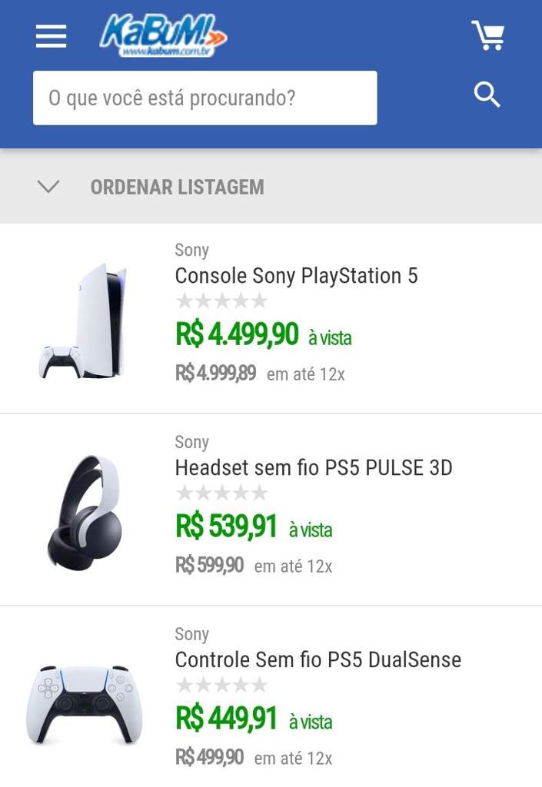Click the KaBuM! logo
The height and width of the screenshot is (787, 542).
click(163, 35)
